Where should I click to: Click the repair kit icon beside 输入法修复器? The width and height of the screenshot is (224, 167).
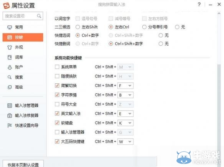(10, 116)
